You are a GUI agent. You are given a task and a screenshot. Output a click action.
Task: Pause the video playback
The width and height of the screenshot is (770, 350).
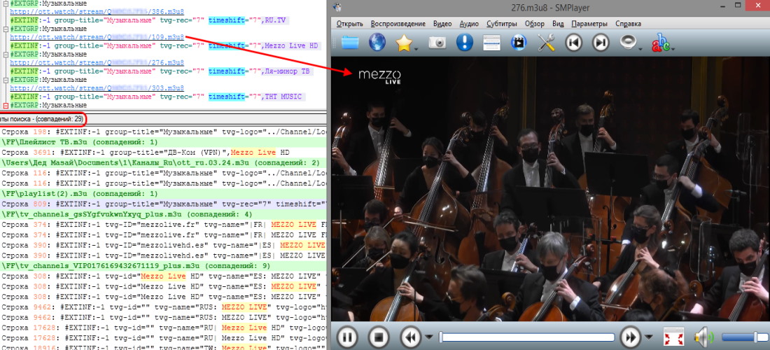(x=348, y=337)
